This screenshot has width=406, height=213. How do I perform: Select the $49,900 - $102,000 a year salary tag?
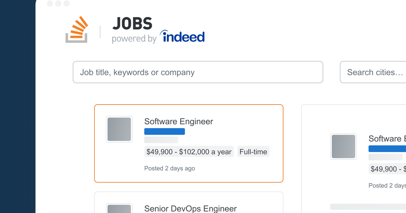[x=189, y=152]
